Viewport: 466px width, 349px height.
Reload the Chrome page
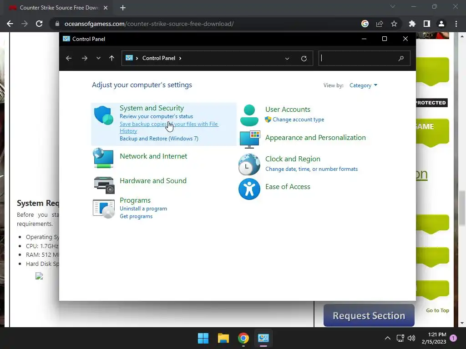(39, 24)
